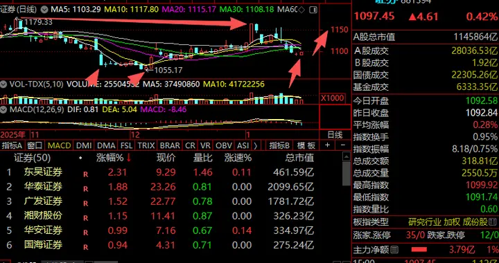Select the MACD indicator tab
Viewport: 499px width, 263px height.
(59, 145)
